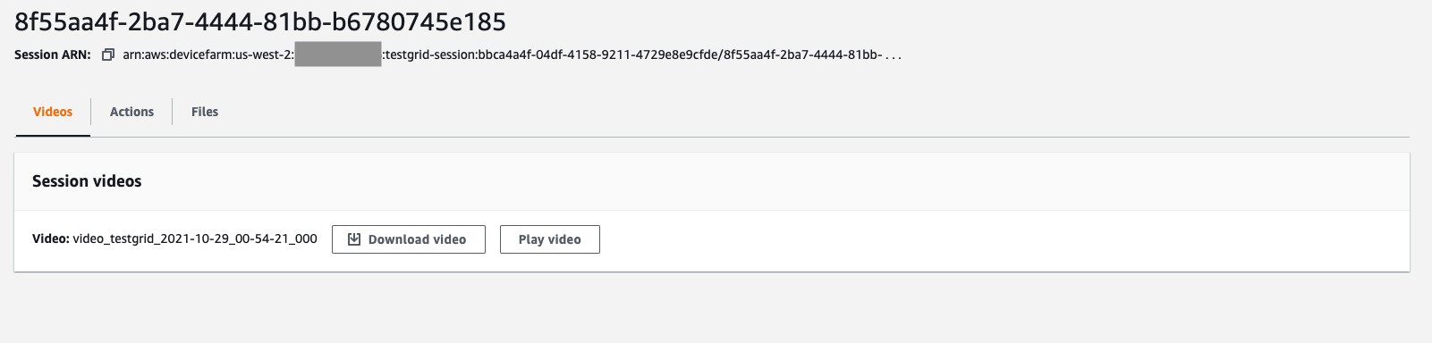Expand the truncated ARN ellipsis
Image resolution: width=1432 pixels, height=343 pixels.
pyautogui.click(x=894, y=55)
